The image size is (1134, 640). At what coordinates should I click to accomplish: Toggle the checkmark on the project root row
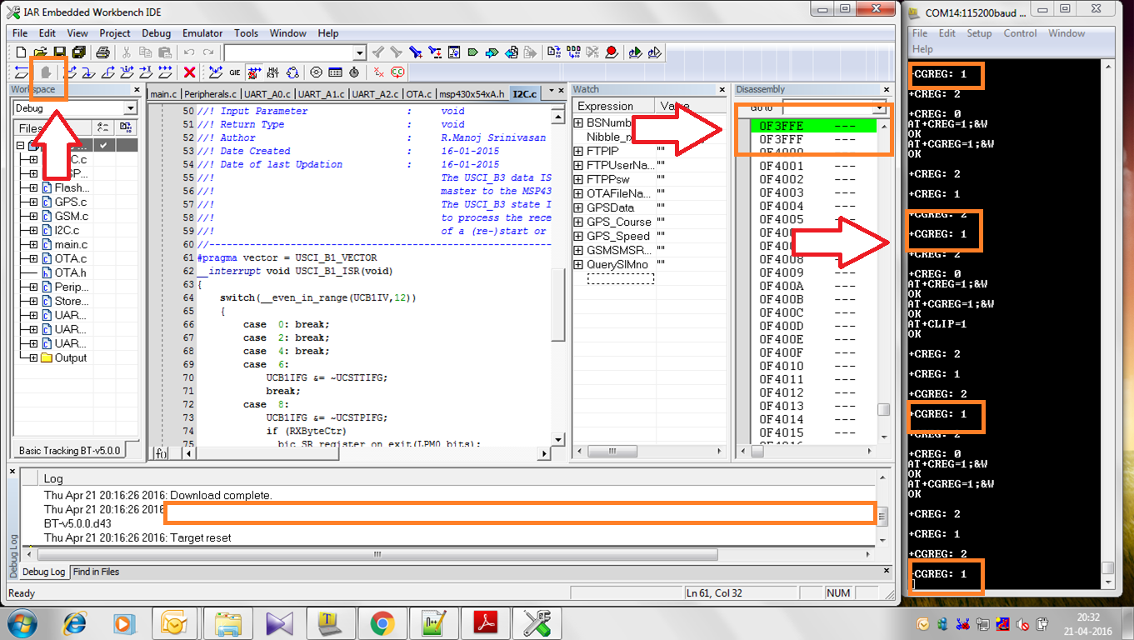pos(104,144)
